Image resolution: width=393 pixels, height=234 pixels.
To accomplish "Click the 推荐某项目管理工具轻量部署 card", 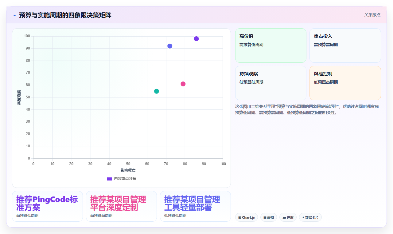I will point(195,206).
